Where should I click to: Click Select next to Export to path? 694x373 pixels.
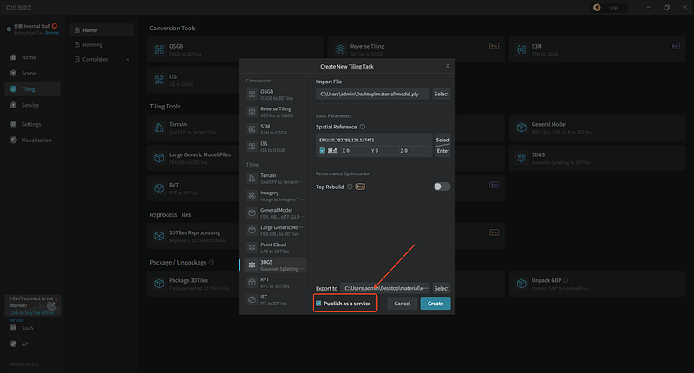click(442, 288)
